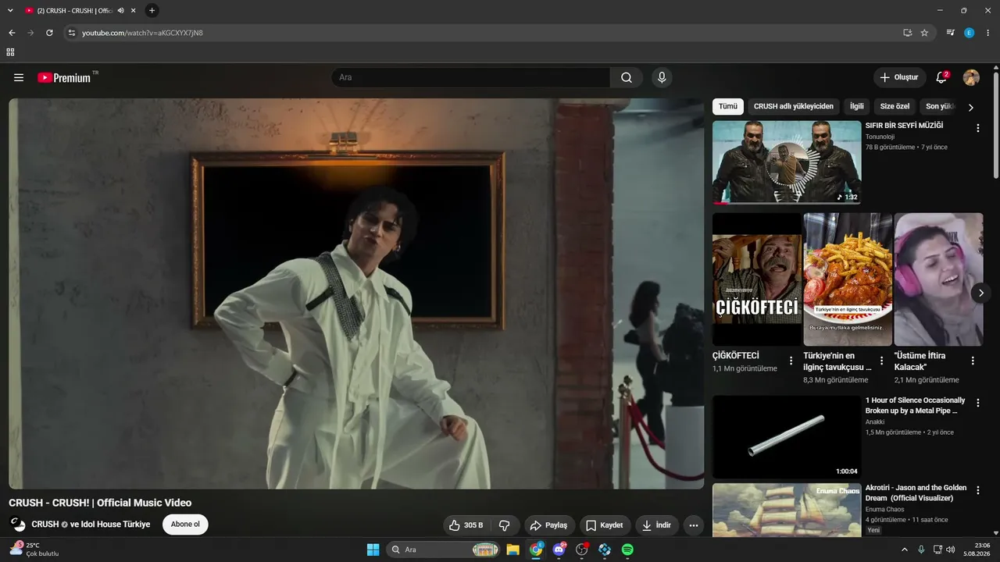Open options for the tavukçusu short

pos(882,361)
